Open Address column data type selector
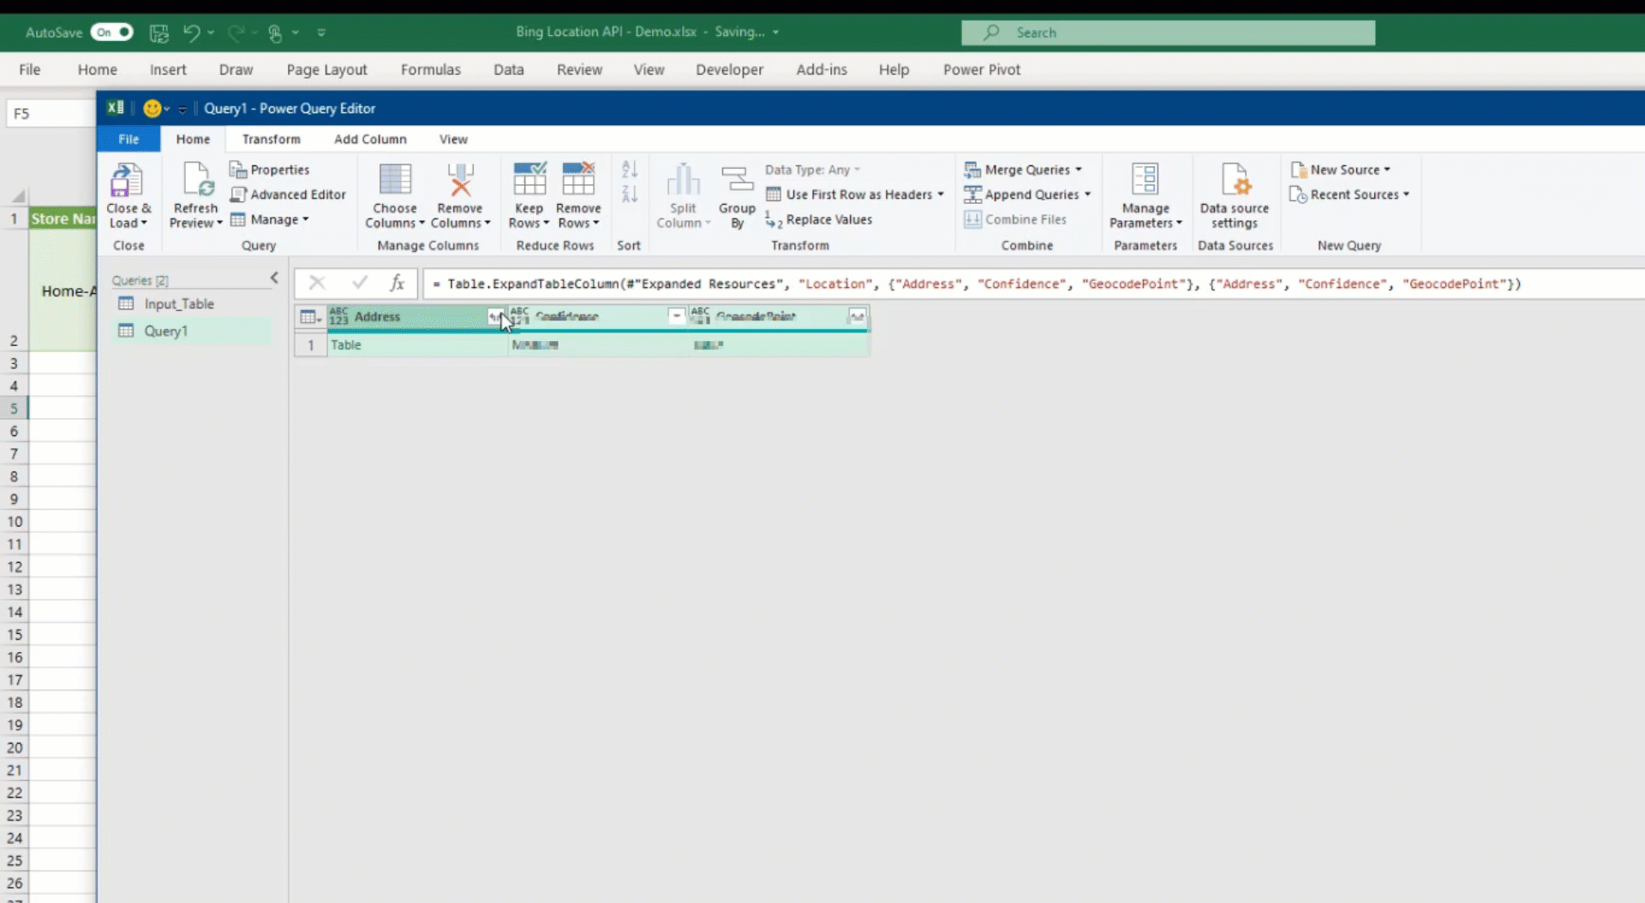This screenshot has width=1645, height=903. coord(338,317)
